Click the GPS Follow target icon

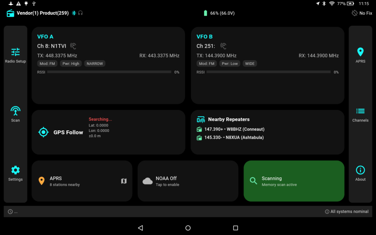click(x=43, y=132)
